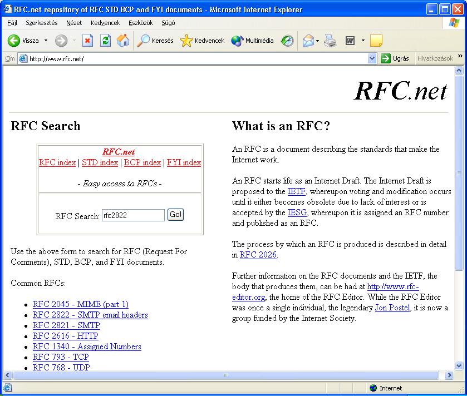Open RFC 1340 - Assigned Numbers link
Screen dimensions: 467x396
(87, 346)
